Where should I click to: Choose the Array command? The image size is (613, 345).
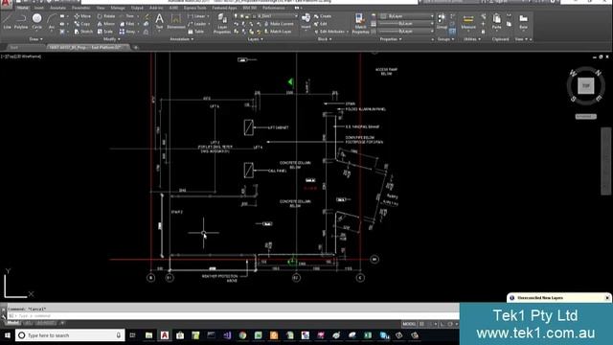pos(127,32)
